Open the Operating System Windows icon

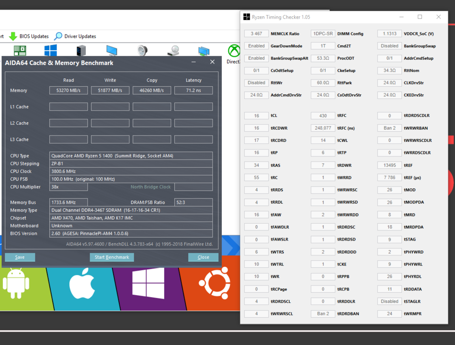pos(50,50)
